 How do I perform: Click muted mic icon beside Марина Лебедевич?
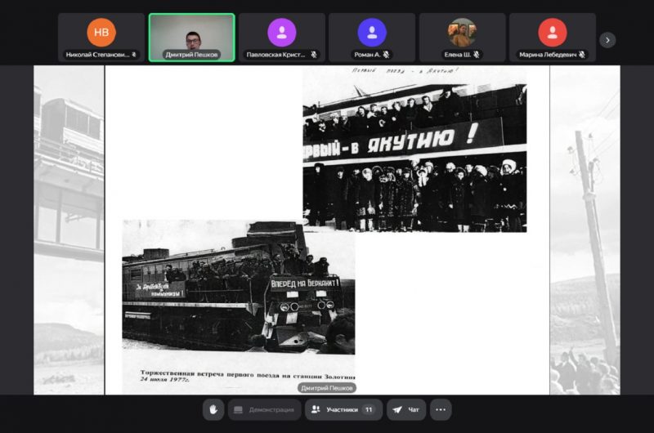[x=582, y=55]
